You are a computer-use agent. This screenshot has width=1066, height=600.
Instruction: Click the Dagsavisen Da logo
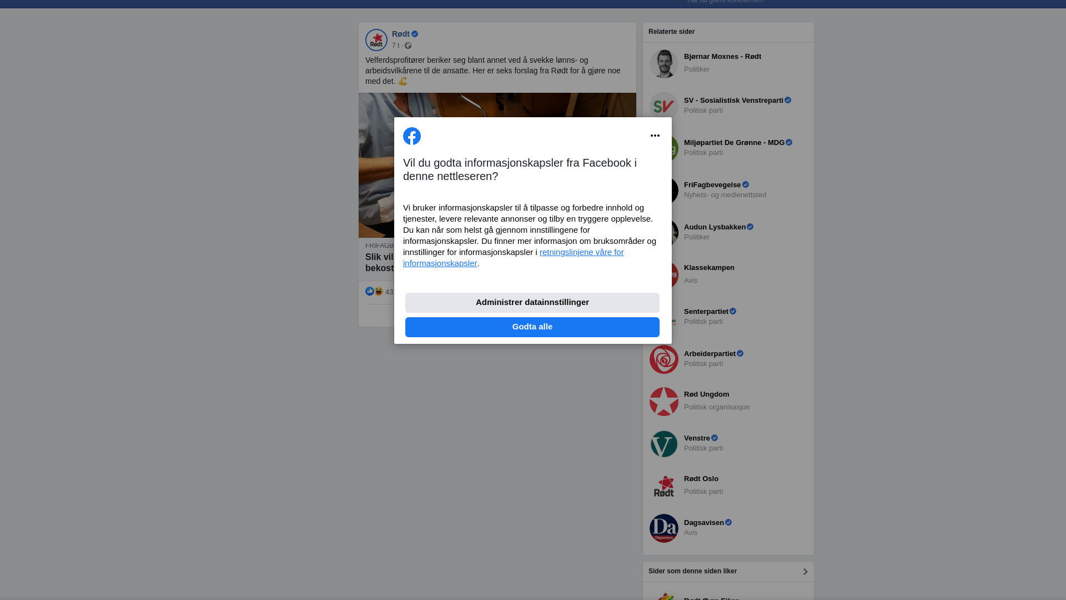pos(663,528)
